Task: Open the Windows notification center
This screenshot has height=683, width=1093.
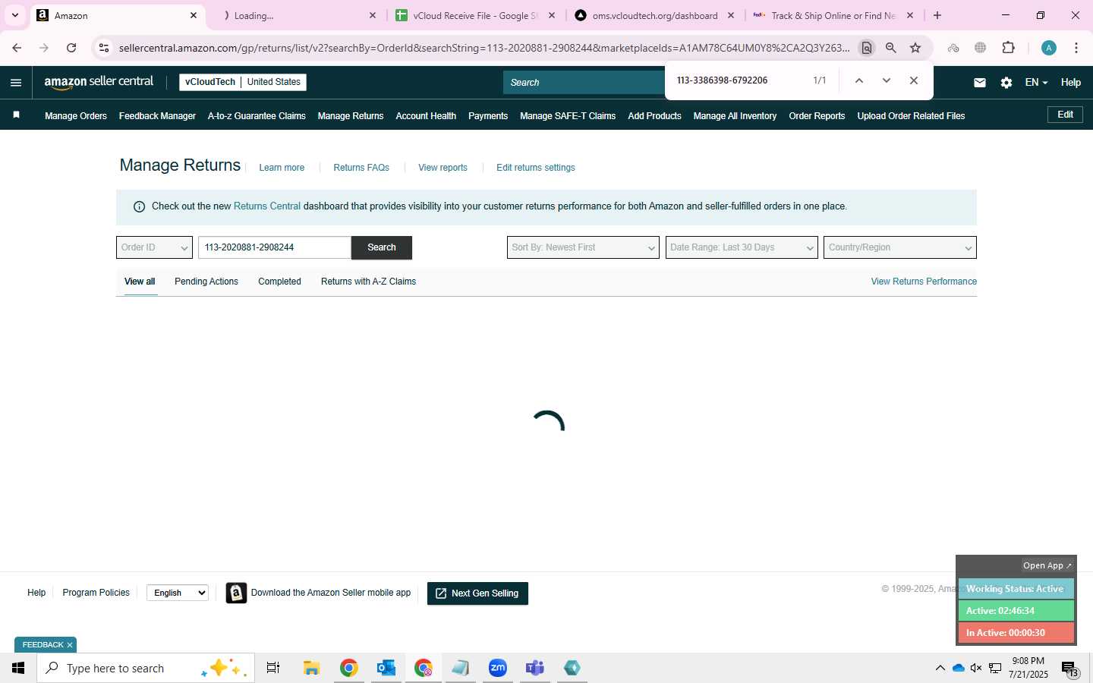Action: click(1070, 669)
